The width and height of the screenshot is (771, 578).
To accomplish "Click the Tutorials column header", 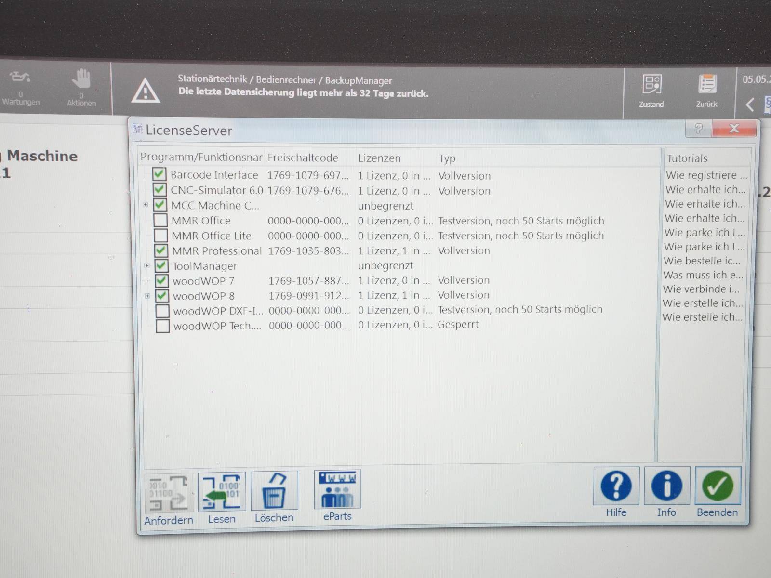I will (x=687, y=158).
